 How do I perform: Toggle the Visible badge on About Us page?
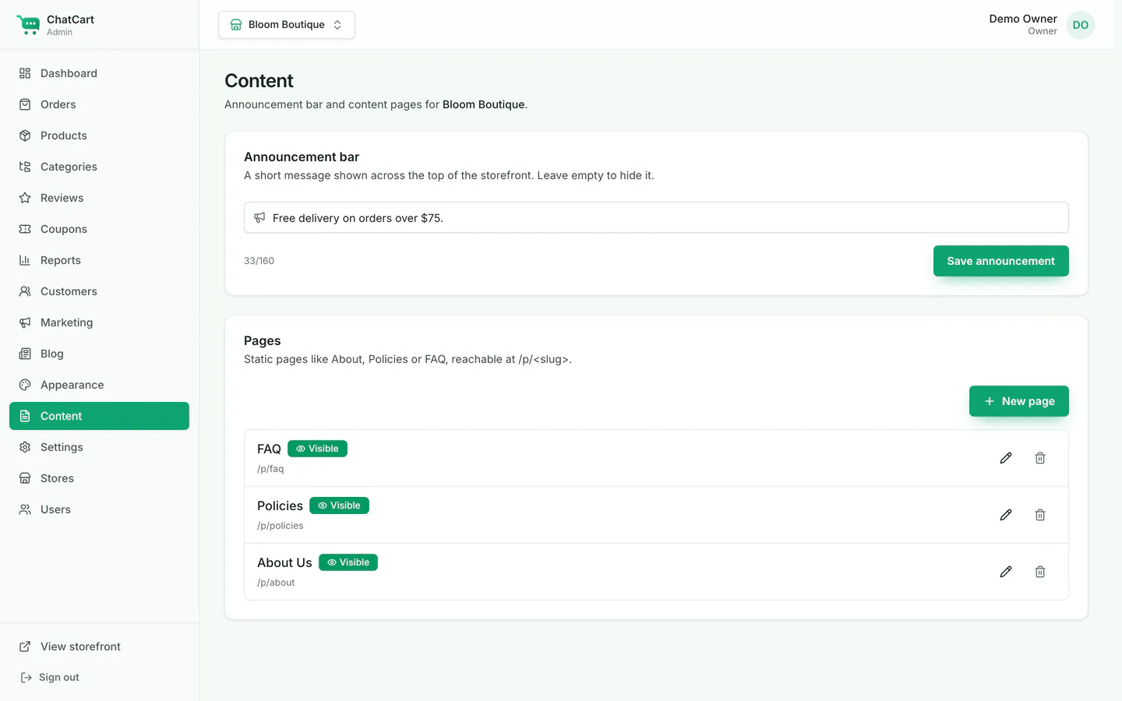pyautogui.click(x=348, y=562)
